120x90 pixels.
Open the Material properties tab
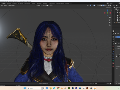tap(113, 63)
